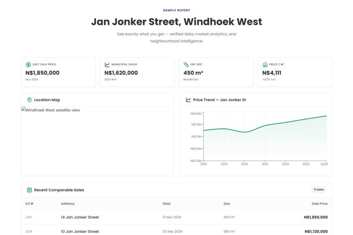Click the calendar icon beside Recent Comparable Sales

point(29,190)
